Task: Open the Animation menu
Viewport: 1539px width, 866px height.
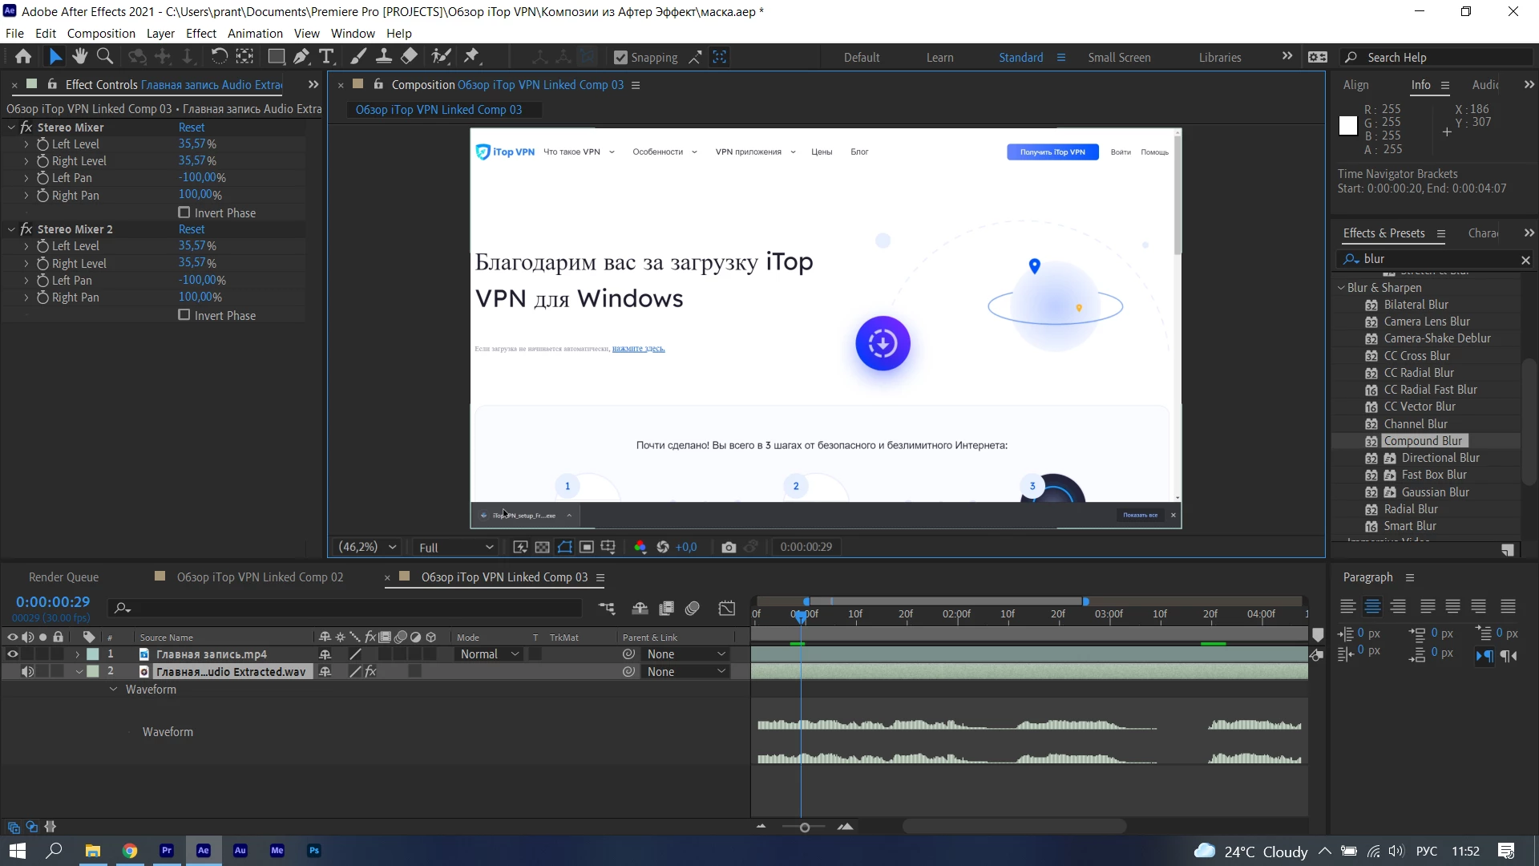Action: coord(255,34)
